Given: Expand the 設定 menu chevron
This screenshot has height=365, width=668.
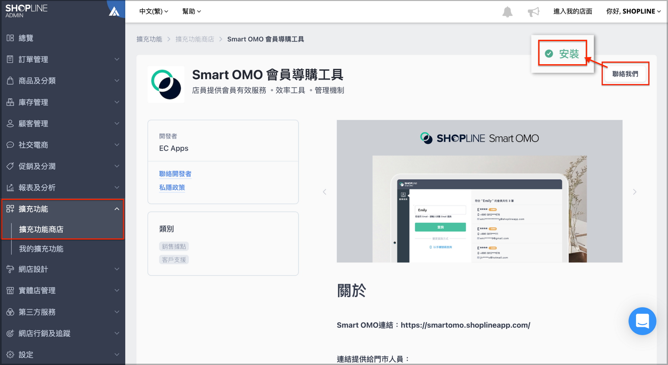Looking at the screenshot, I should click(x=117, y=355).
